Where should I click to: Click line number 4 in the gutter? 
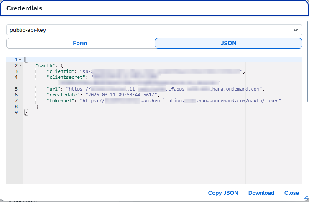click(x=16, y=78)
